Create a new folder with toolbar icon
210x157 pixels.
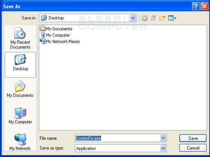(162, 18)
